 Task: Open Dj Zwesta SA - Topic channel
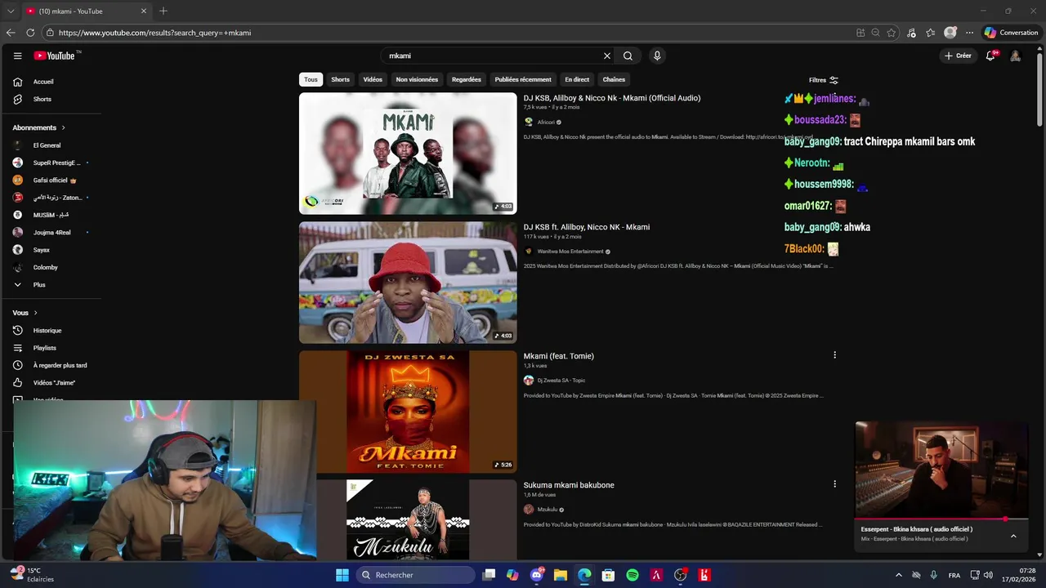[x=561, y=380]
